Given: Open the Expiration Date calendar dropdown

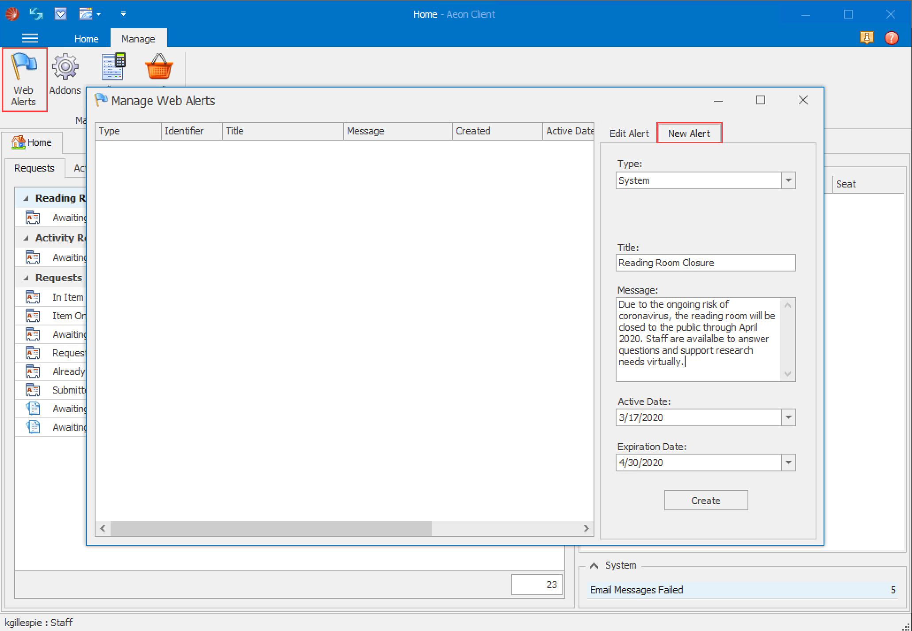Looking at the screenshot, I should [x=788, y=463].
